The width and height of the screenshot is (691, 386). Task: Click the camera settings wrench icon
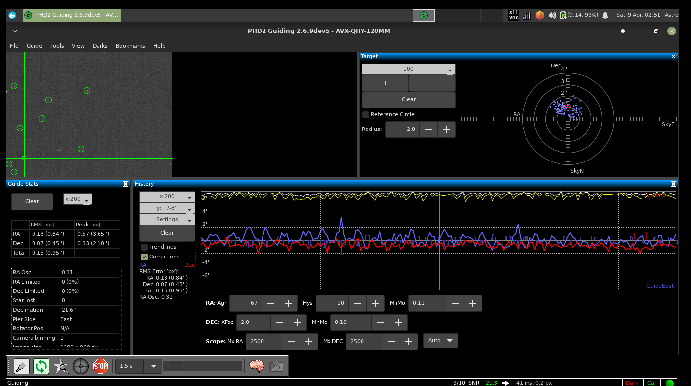[x=276, y=366]
